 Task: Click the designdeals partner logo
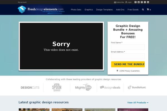(110, 87)
